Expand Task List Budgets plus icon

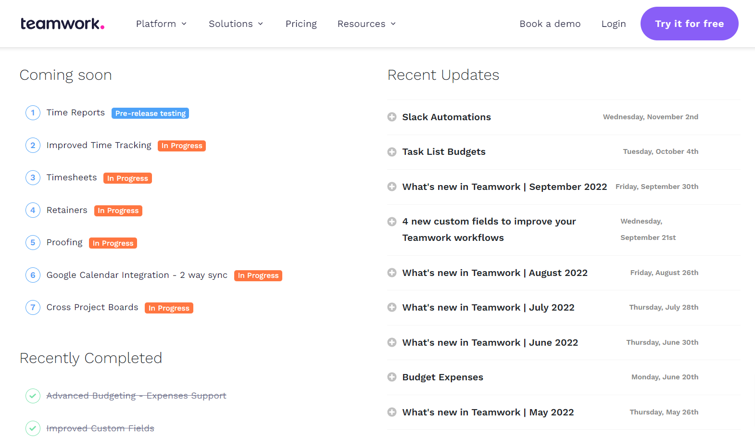tap(392, 152)
